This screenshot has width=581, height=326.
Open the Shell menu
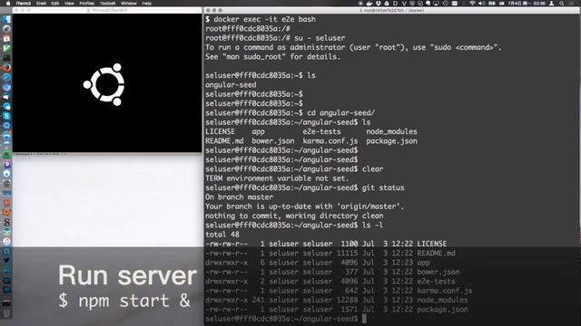[41, 4]
